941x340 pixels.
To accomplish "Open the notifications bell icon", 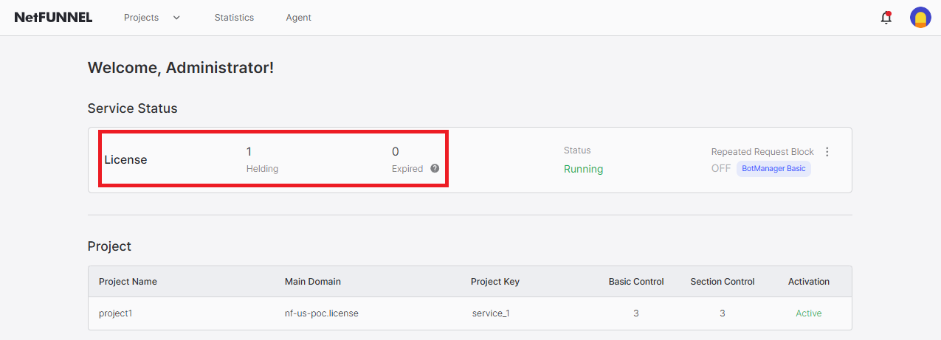I will pos(886,18).
